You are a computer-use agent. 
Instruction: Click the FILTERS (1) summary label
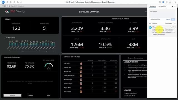[5, 6]
